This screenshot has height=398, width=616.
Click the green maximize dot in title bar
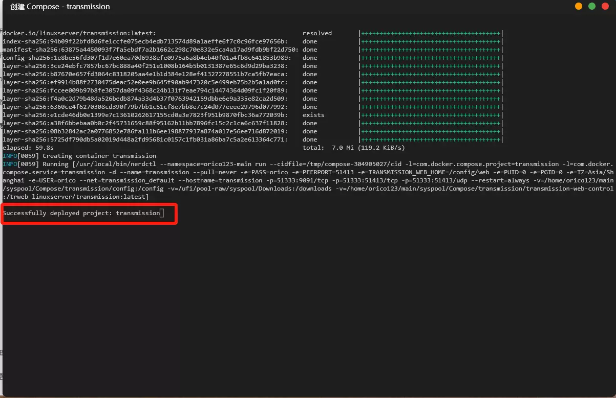(592, 7)
